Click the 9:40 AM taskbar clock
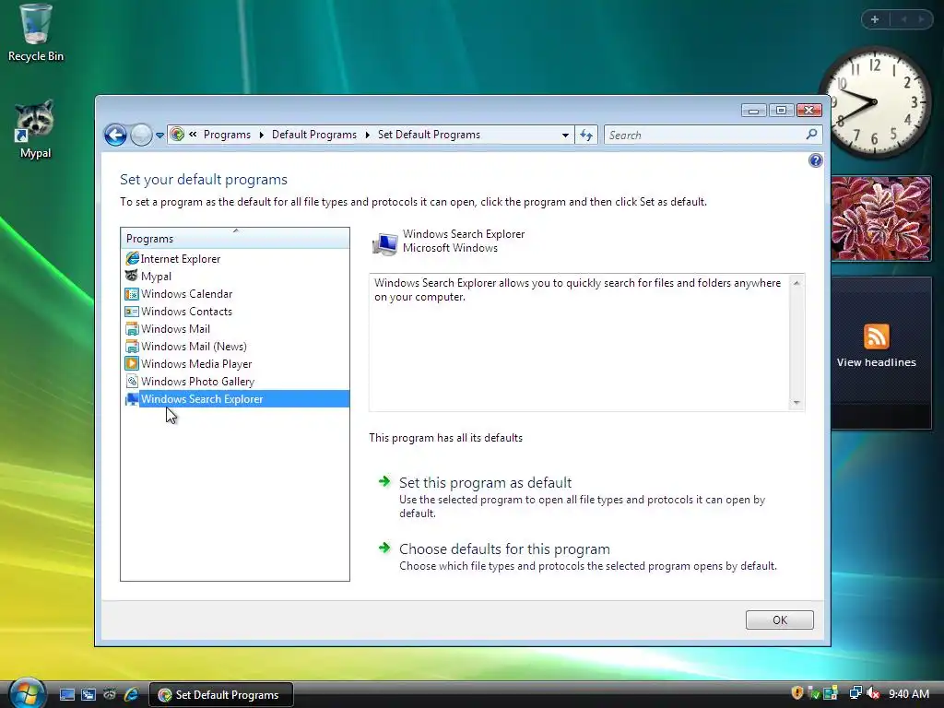The image size is (944, 708). coord(909,694)
